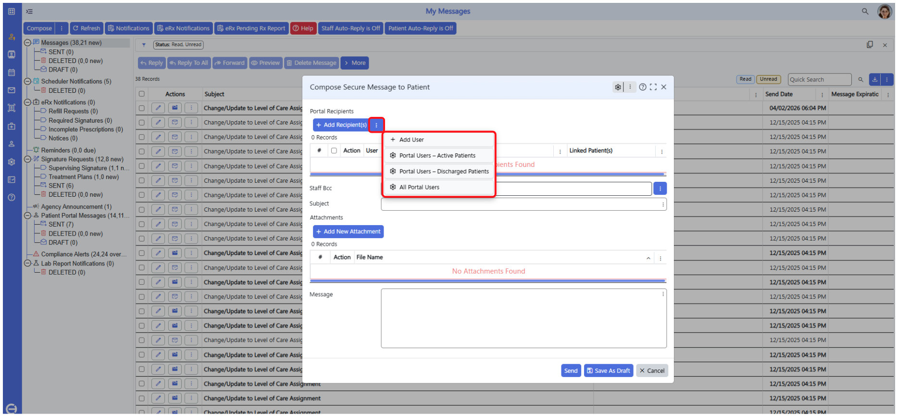Collapse the Signature Requests tree node
The image size is (898, 417).
[x=27, y=159]
